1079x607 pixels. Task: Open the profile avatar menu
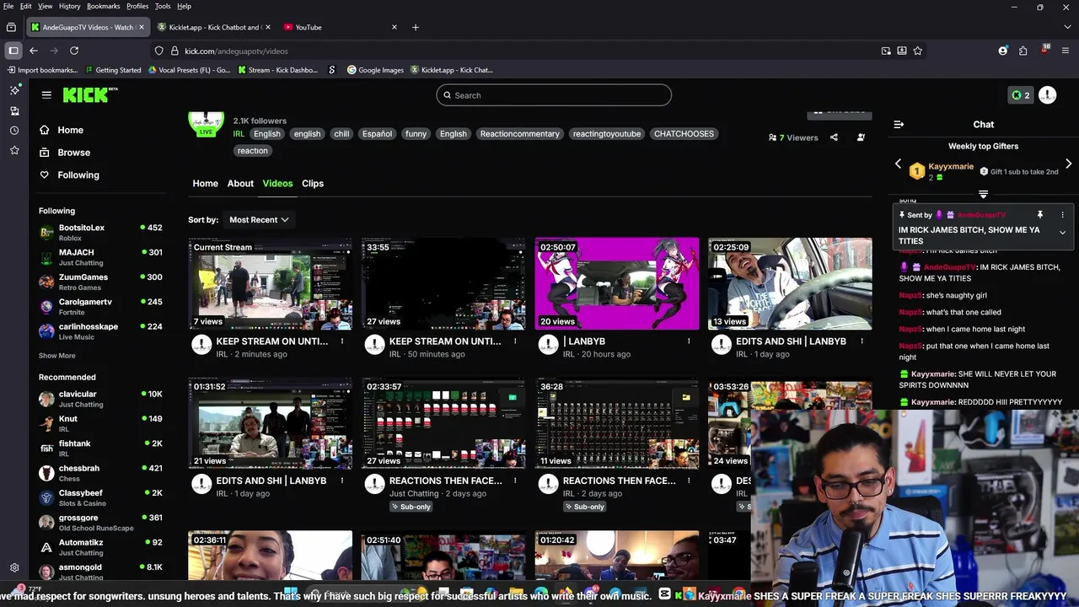(1047, 95)
